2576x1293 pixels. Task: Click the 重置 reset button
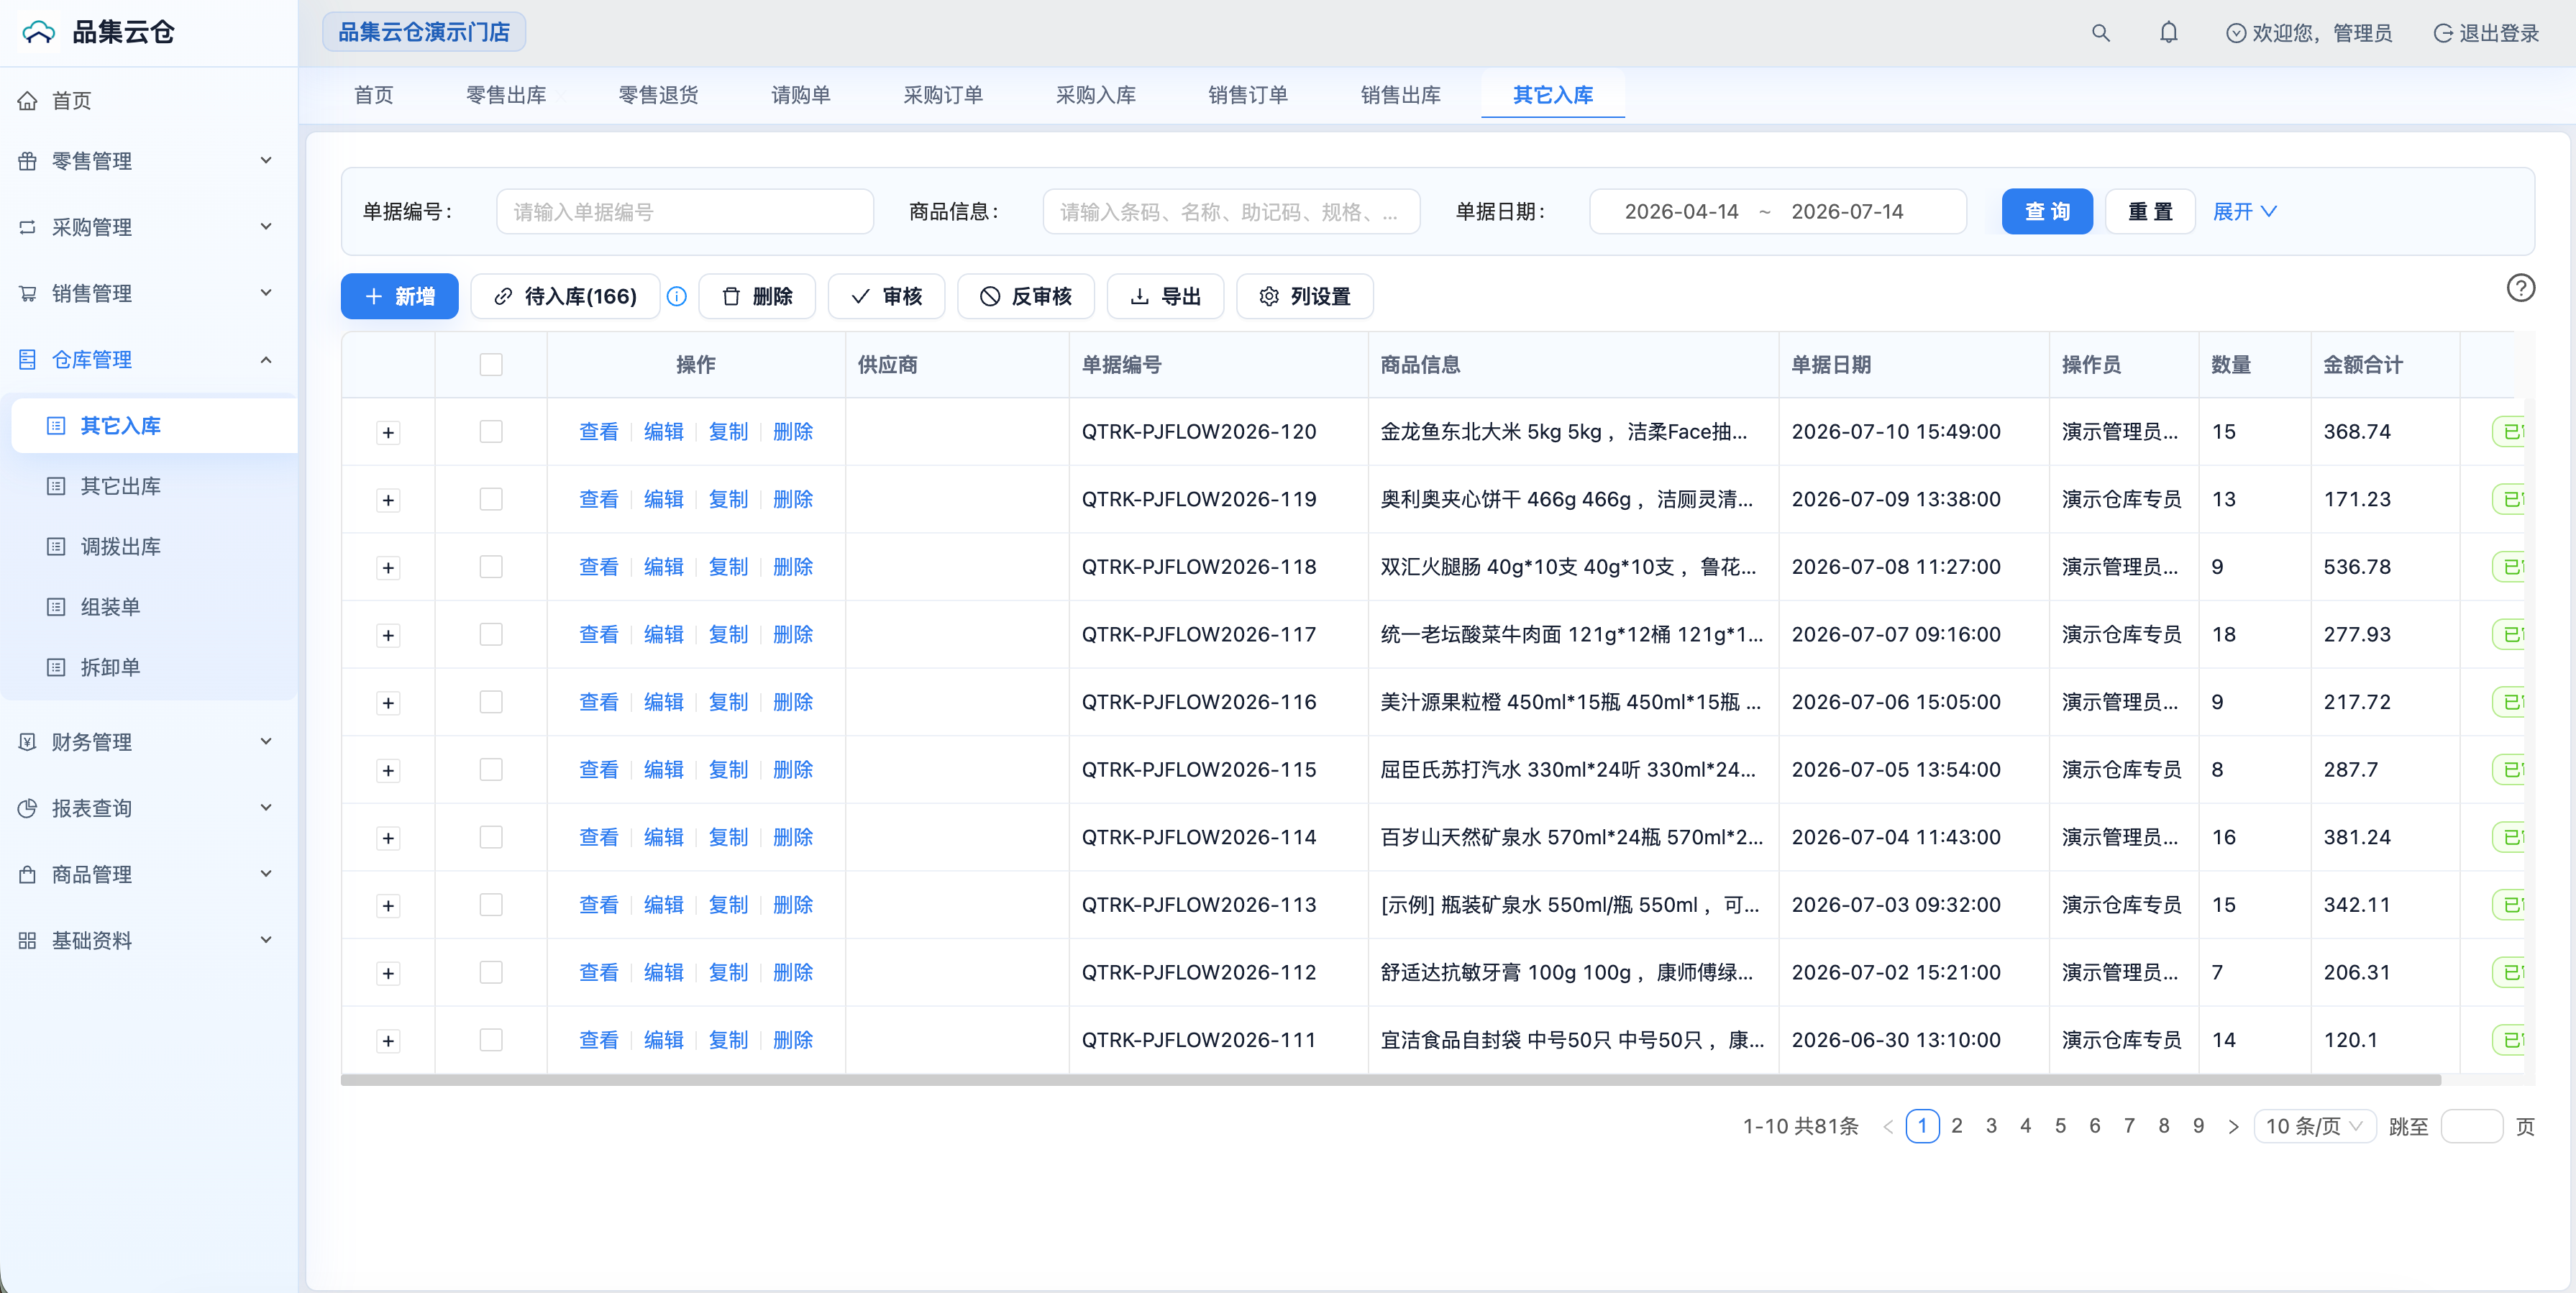click(x=2150, y=211)
